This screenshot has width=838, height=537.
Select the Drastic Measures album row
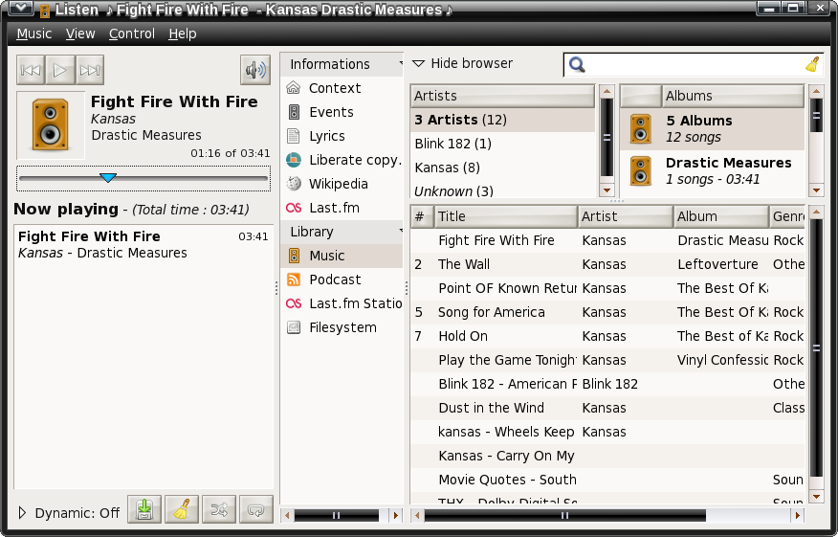[x=713, y=170]
